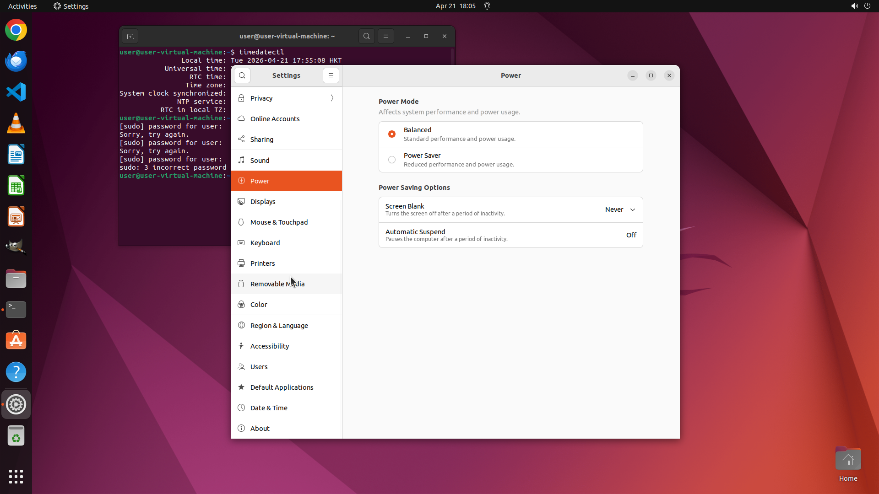Select the Balanced power mode
Screen dimensions: 879x494
click(392, 134)
